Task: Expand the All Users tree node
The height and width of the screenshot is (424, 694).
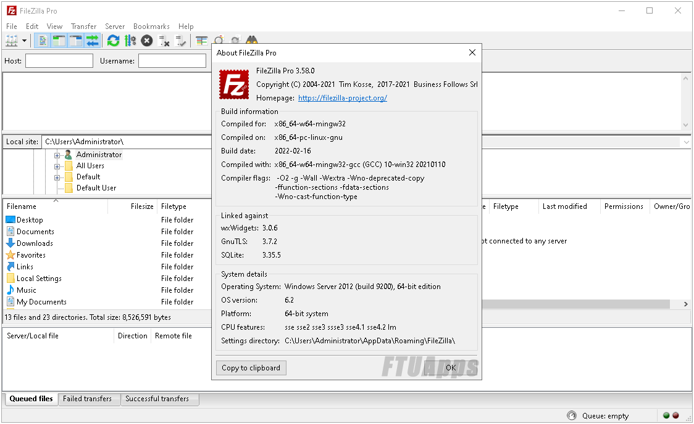Action: point(57,166)
